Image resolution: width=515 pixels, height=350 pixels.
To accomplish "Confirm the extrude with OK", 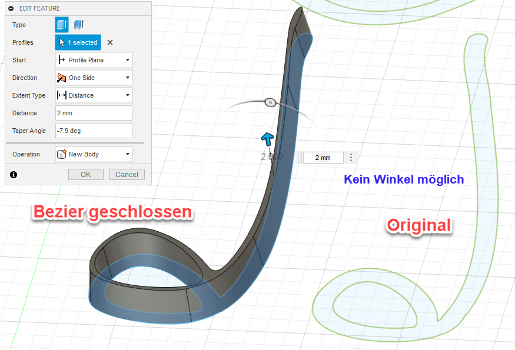I will click(86, 175).
